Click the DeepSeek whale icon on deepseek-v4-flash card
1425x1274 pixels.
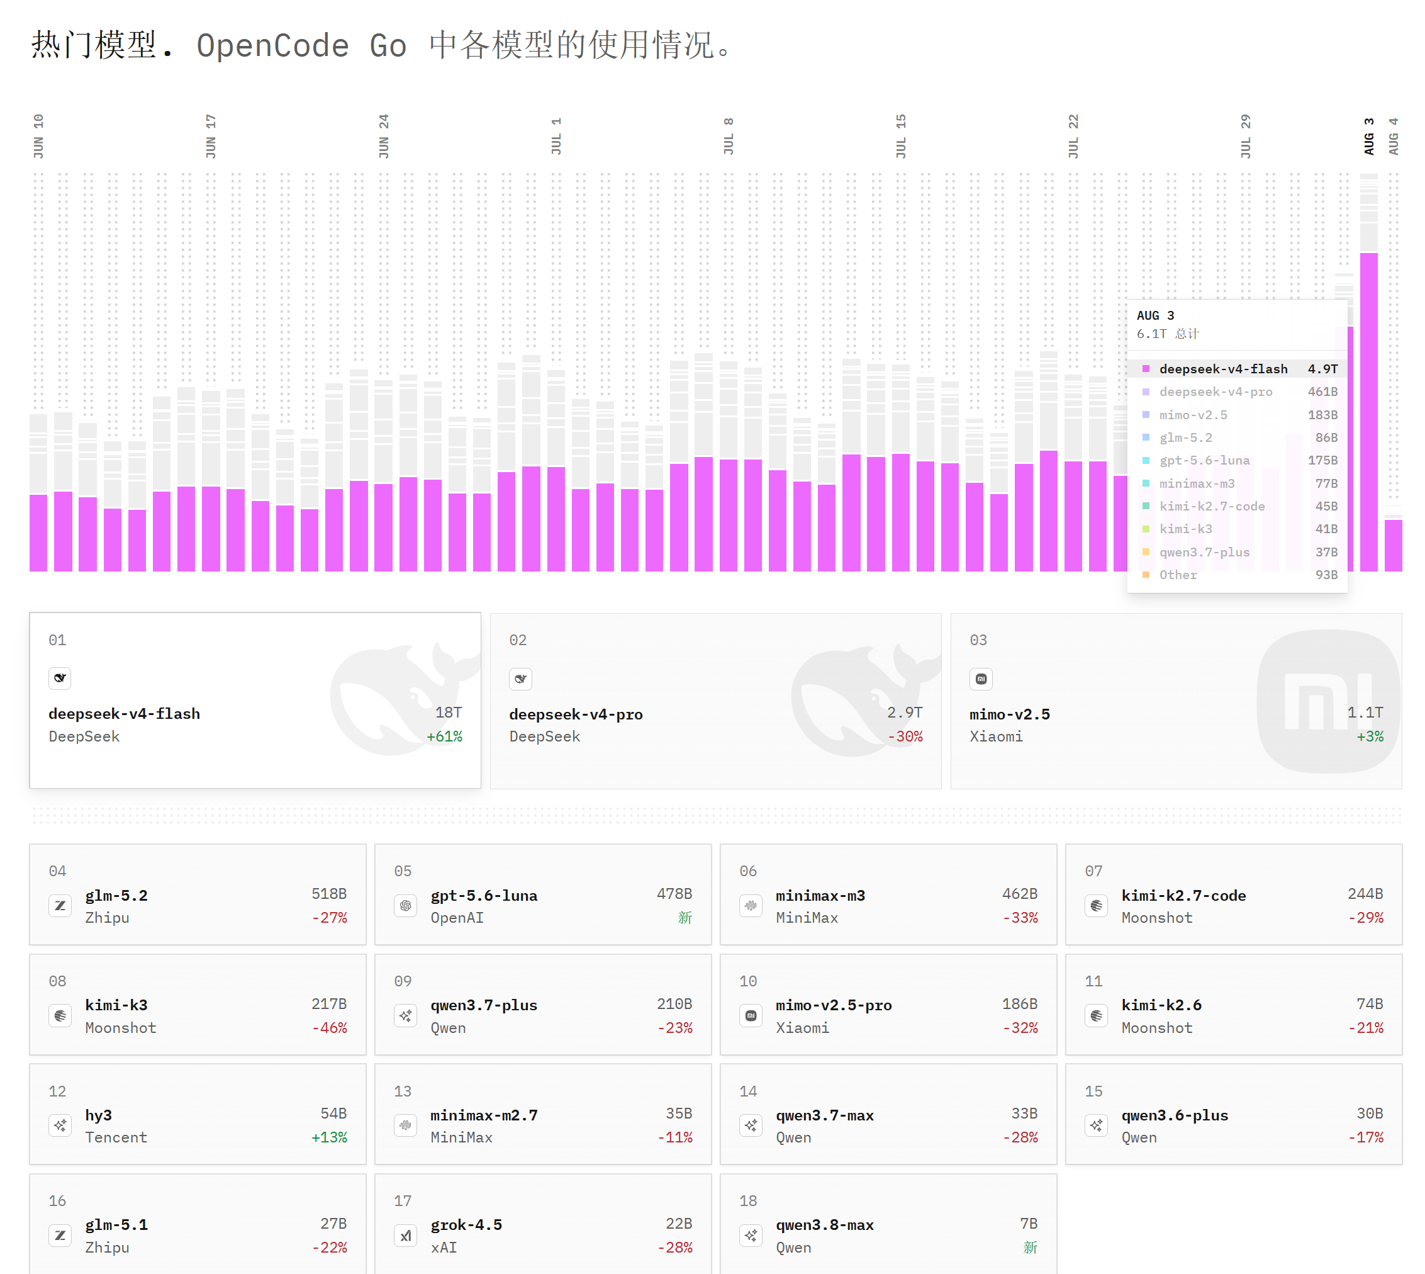(60, 678)
